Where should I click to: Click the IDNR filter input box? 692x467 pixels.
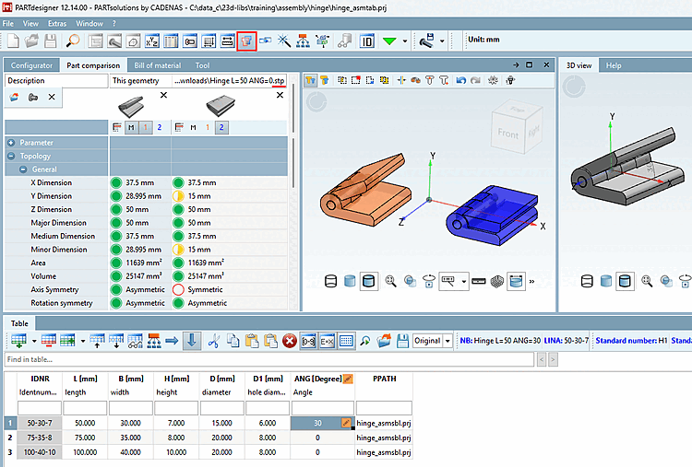[40, 408]
